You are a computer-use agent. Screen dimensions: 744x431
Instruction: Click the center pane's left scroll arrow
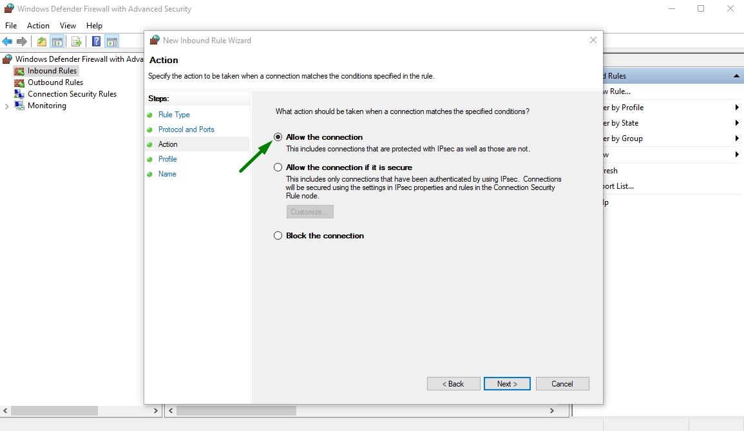click(171, 410)
